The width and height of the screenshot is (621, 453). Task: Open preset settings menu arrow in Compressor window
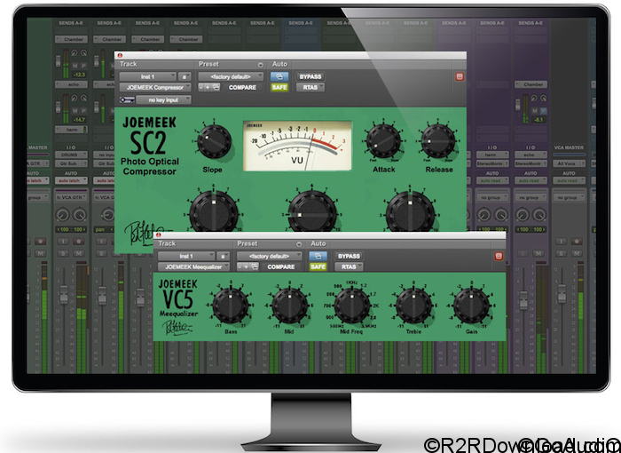[260, 65]
